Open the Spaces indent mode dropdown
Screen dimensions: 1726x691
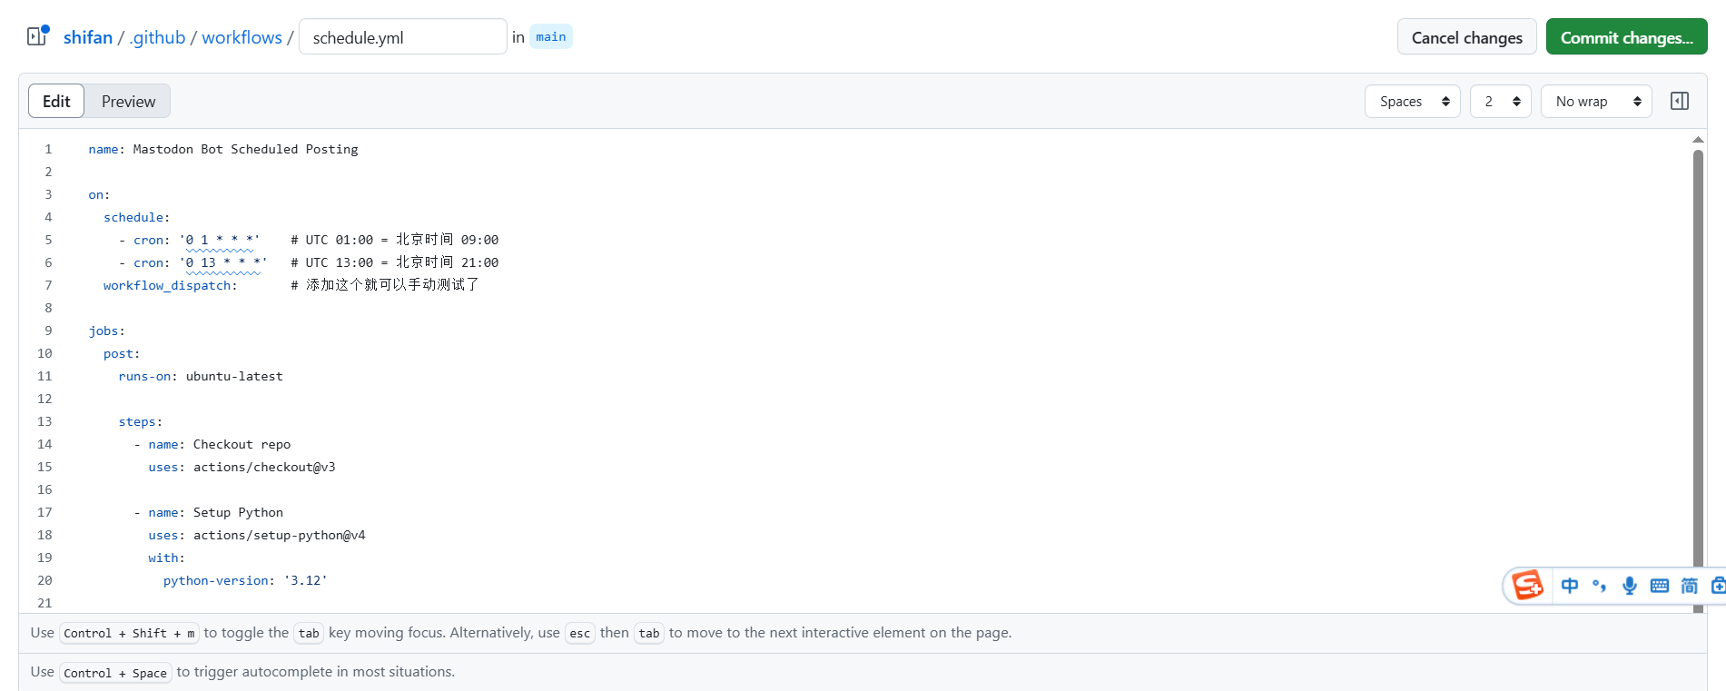[1412, 101]
